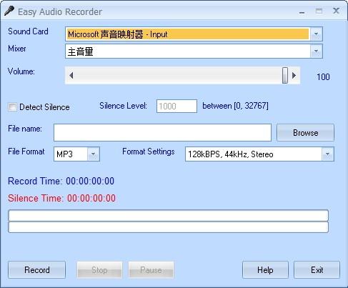Click the Browse button
348x288 pixels.
pos(306,132)
